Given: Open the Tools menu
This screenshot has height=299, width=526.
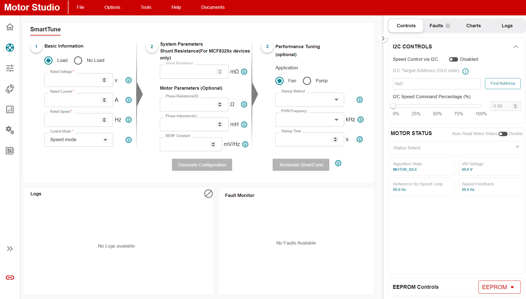Looking at the screenshot, I should pos(146,7).
